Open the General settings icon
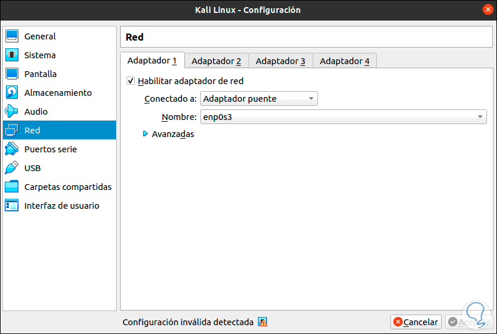Screen dimensions: 497x334 pos(12,36)
